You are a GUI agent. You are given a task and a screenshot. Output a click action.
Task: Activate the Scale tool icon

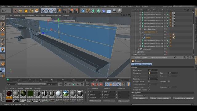pos(26,11)
